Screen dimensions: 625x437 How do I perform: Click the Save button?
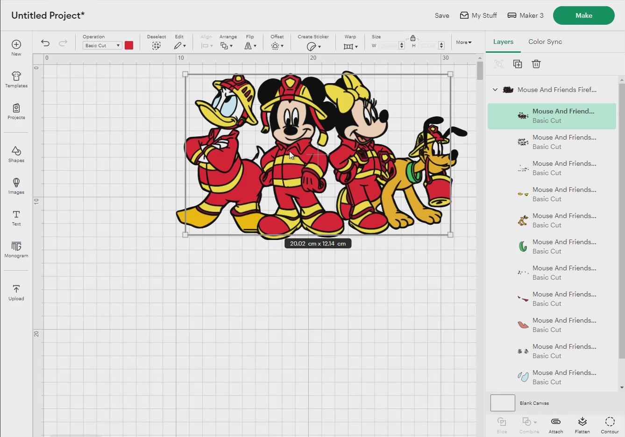pyautogui.click(x=442, y=15)
